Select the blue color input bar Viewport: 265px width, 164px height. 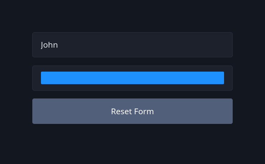(132, 78)
